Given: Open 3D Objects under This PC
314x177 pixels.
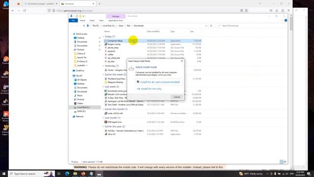Looking at the screenshot, I should [82, 80].
